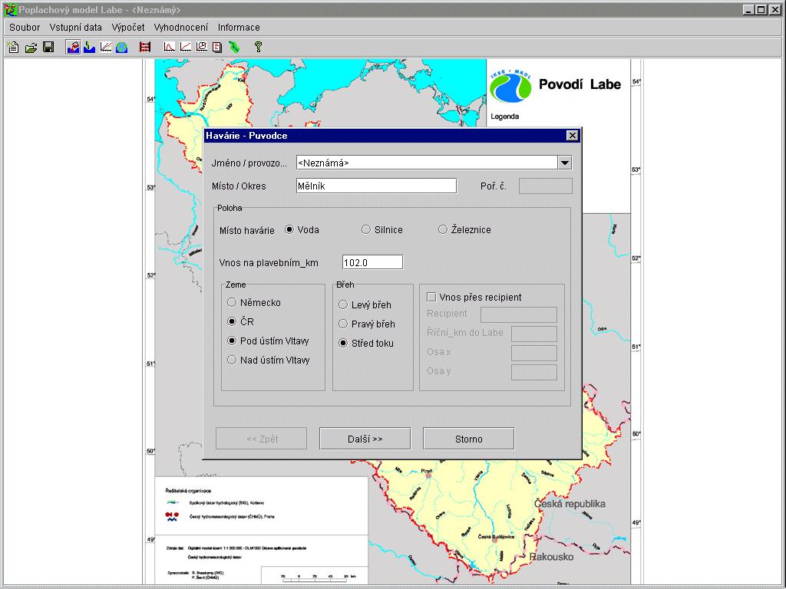Select the Střed toku radio button
Viewport: 786px width, 589px height.
(x=343, y=343)
